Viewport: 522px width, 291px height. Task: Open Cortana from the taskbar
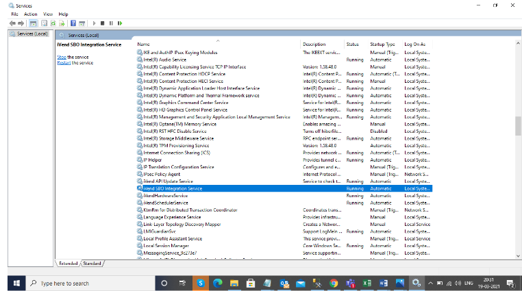point(164,283)
